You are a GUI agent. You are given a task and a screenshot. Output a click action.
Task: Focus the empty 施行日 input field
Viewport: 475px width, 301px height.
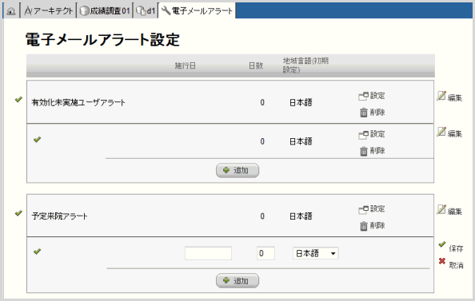(208, 253)
